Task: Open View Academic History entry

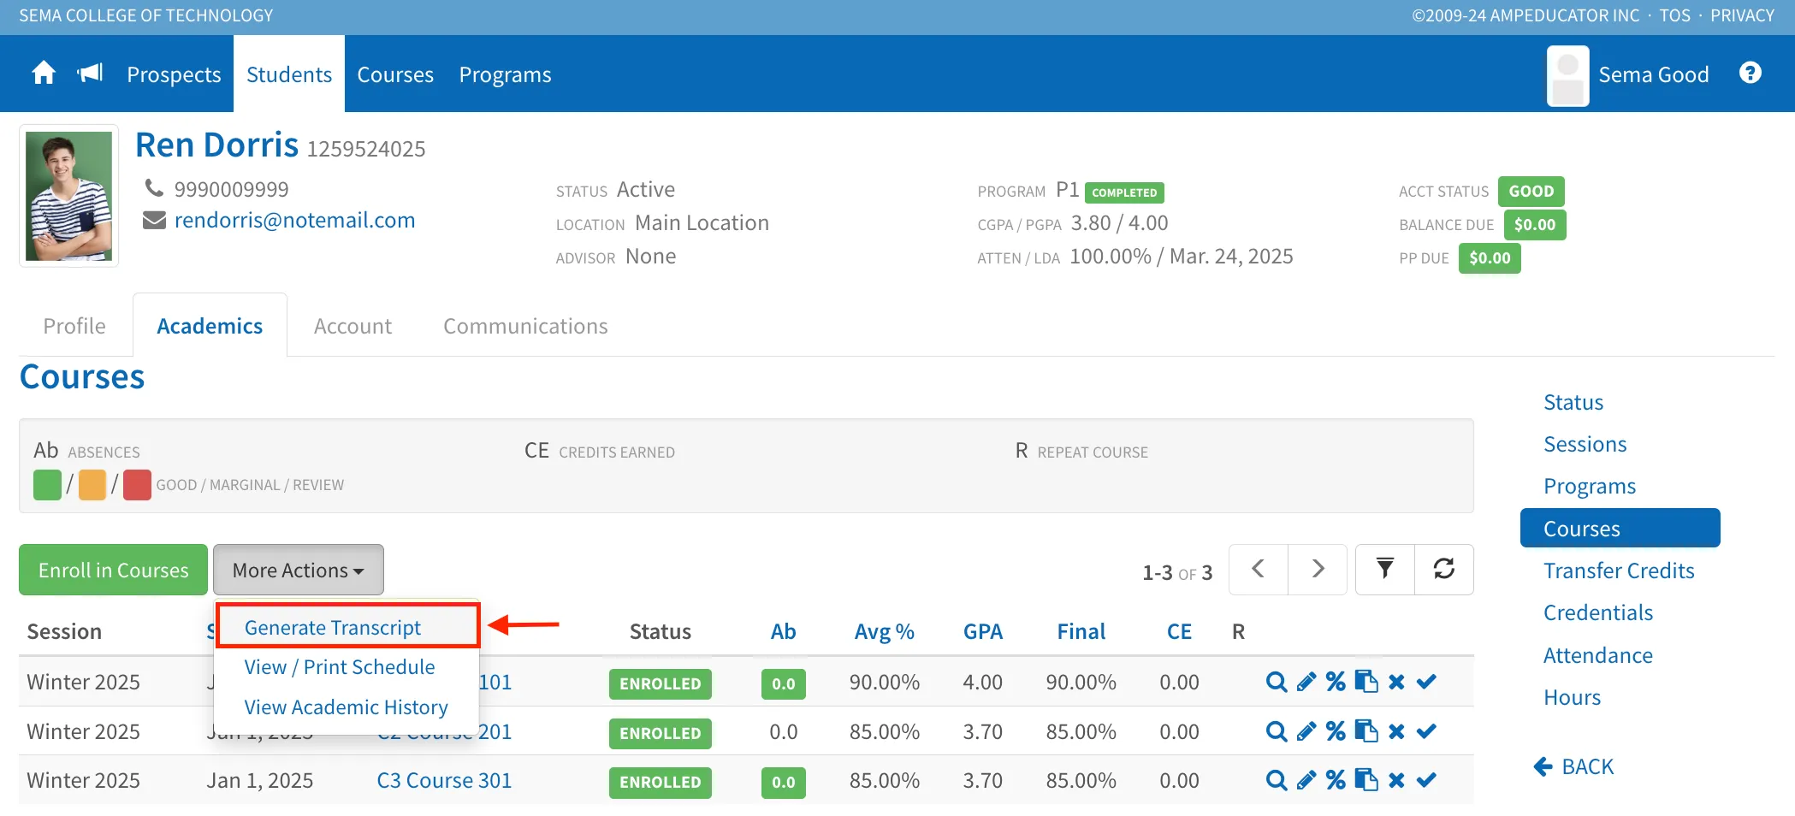Action: pos(346,707)
